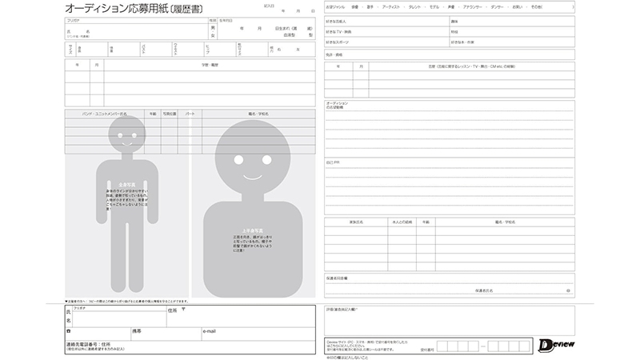Choose 男・女 gender selection cell
The width and height of the screenshot is (640, 360).
coord(213,32)
